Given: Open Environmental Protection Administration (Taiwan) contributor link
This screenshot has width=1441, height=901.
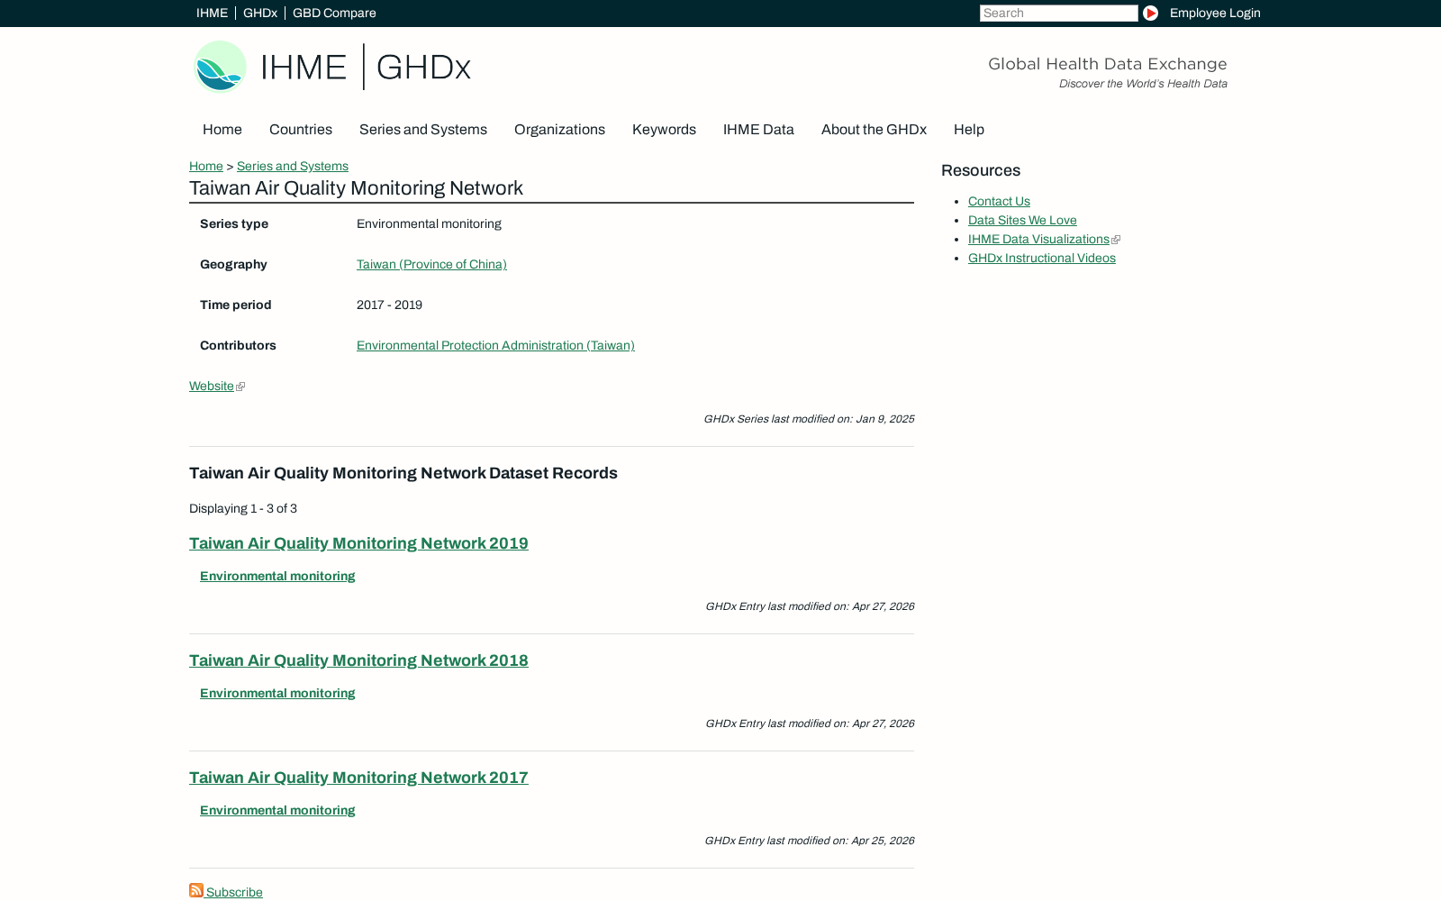Looking at the screenshot, I should pyautogui.click(x=495, y=345).
